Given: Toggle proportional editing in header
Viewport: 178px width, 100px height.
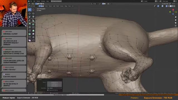Looking at the screenshot, I should (x=108, y=4).
